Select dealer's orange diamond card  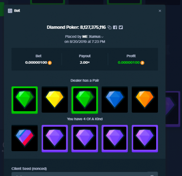(x=145, y=99)
